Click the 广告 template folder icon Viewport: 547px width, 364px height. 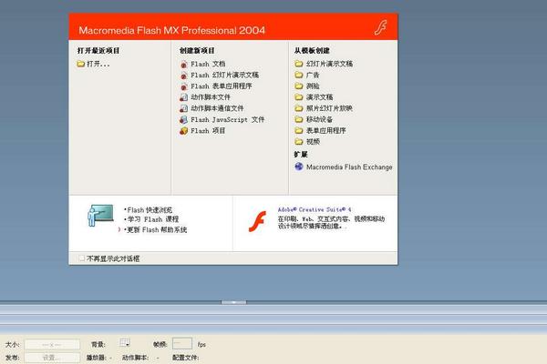point(299,75)
